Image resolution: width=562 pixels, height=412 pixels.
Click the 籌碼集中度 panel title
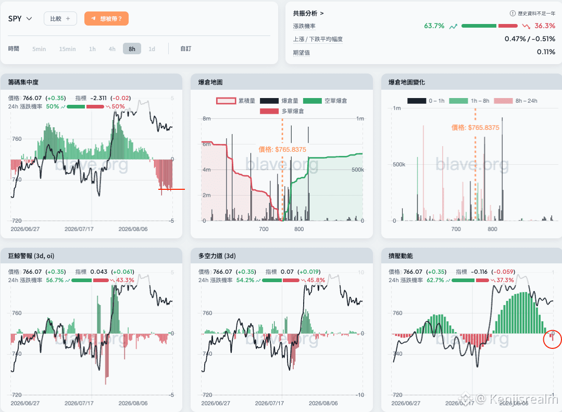pos(23,82)
